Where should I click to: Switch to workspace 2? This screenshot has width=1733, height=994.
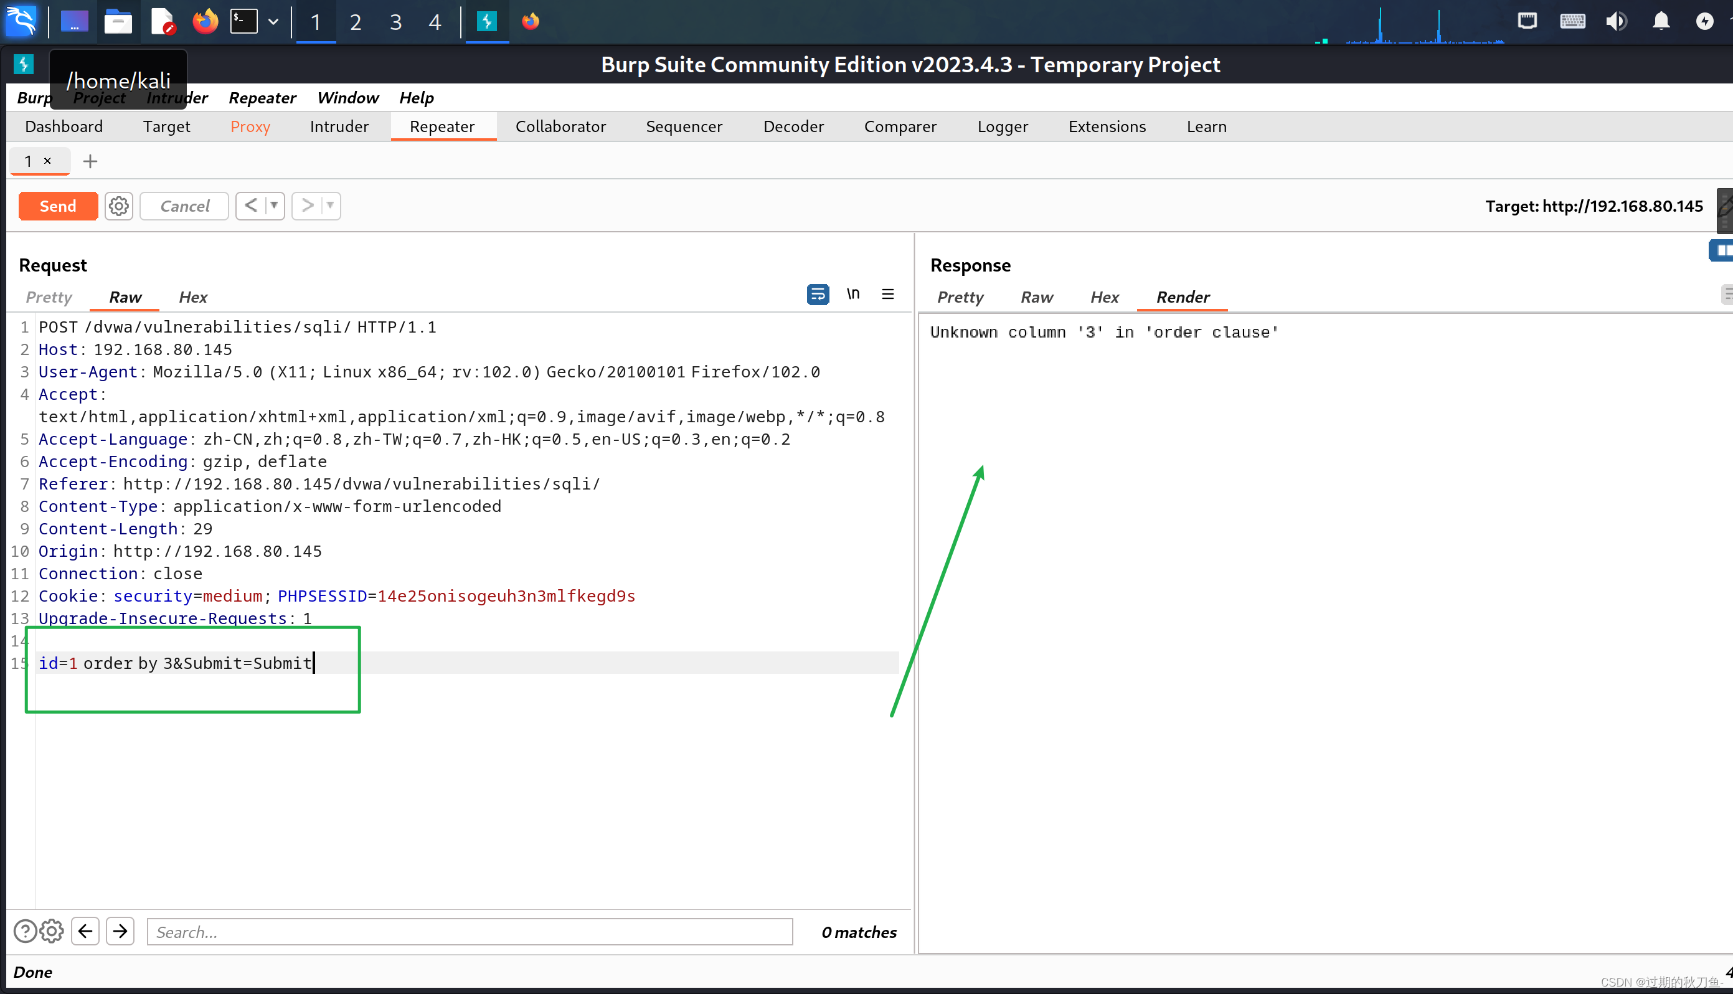coord(356,22)
